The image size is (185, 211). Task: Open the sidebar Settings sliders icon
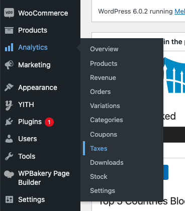click(9, 199)
